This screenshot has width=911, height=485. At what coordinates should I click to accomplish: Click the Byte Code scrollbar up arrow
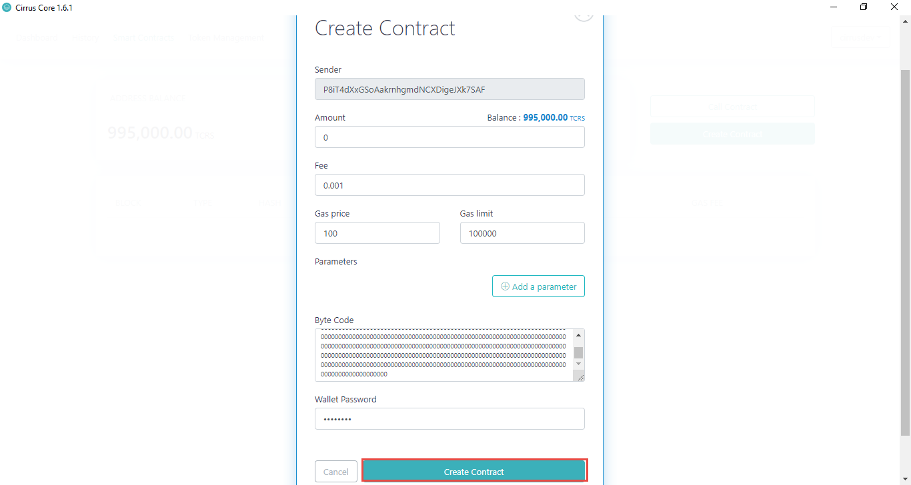pos(577,334)
